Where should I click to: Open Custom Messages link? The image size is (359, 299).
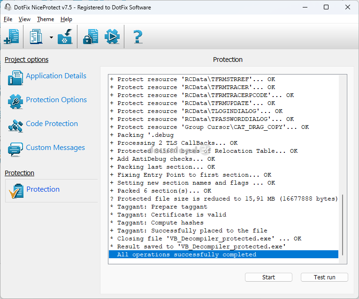(55, 148)
